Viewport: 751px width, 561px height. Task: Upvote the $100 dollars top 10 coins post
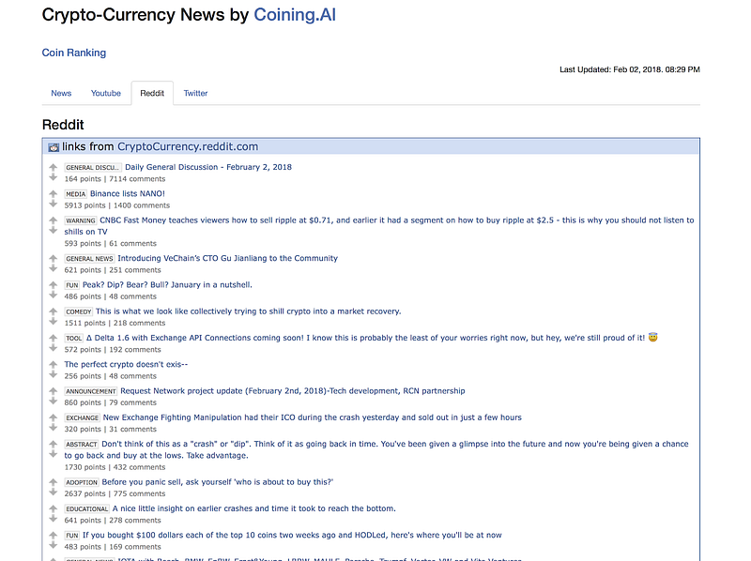click(x=54, y=536)
